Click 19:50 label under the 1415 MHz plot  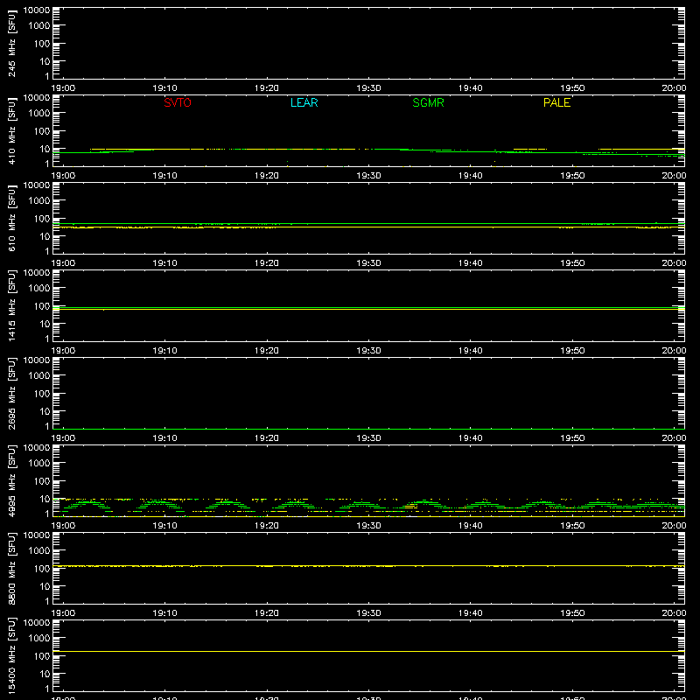coord(572,351)
